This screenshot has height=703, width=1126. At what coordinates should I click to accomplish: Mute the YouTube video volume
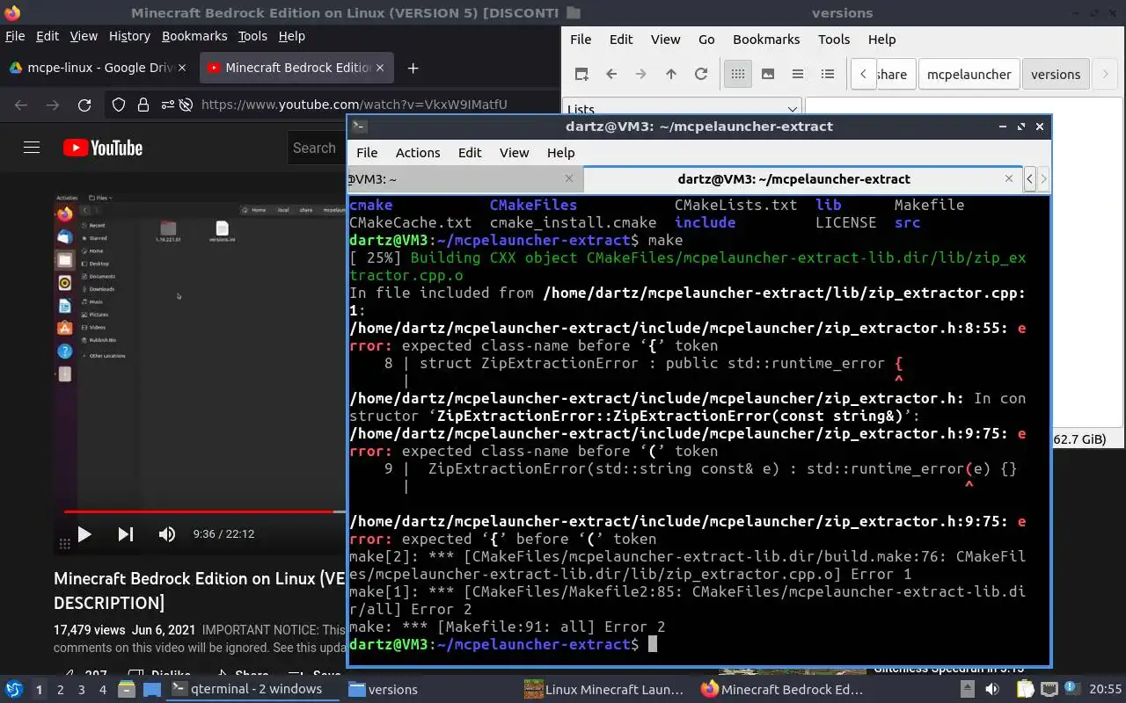click(166, 533)
